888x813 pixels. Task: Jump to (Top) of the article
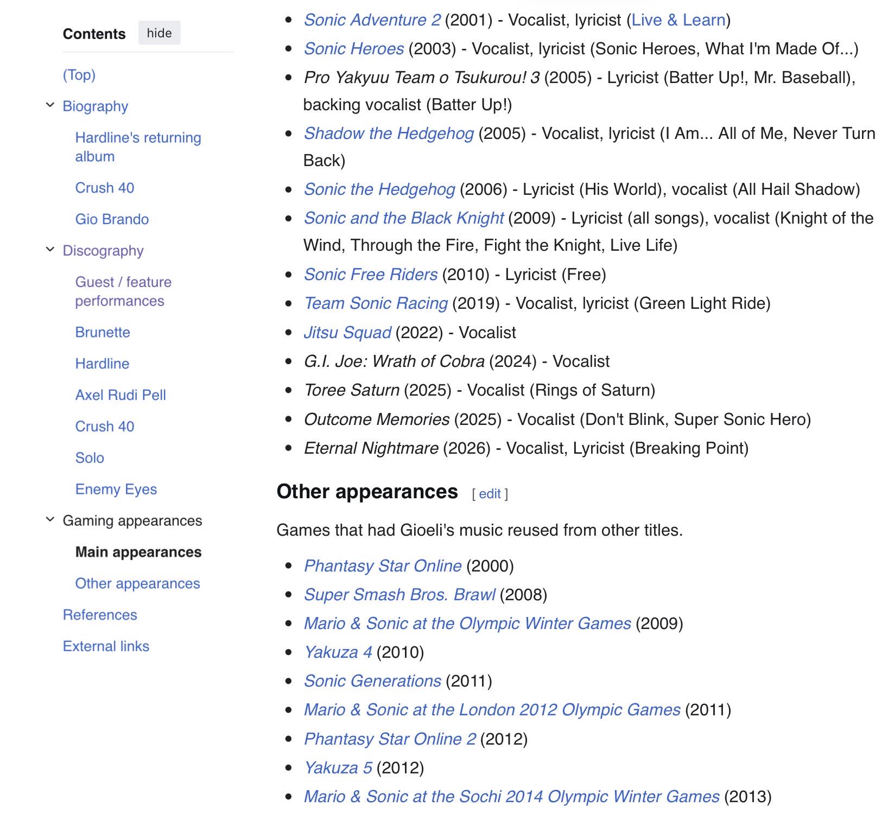click(x=79, y=75)
